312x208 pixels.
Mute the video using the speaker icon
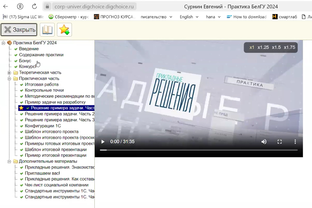pos(264,142)
